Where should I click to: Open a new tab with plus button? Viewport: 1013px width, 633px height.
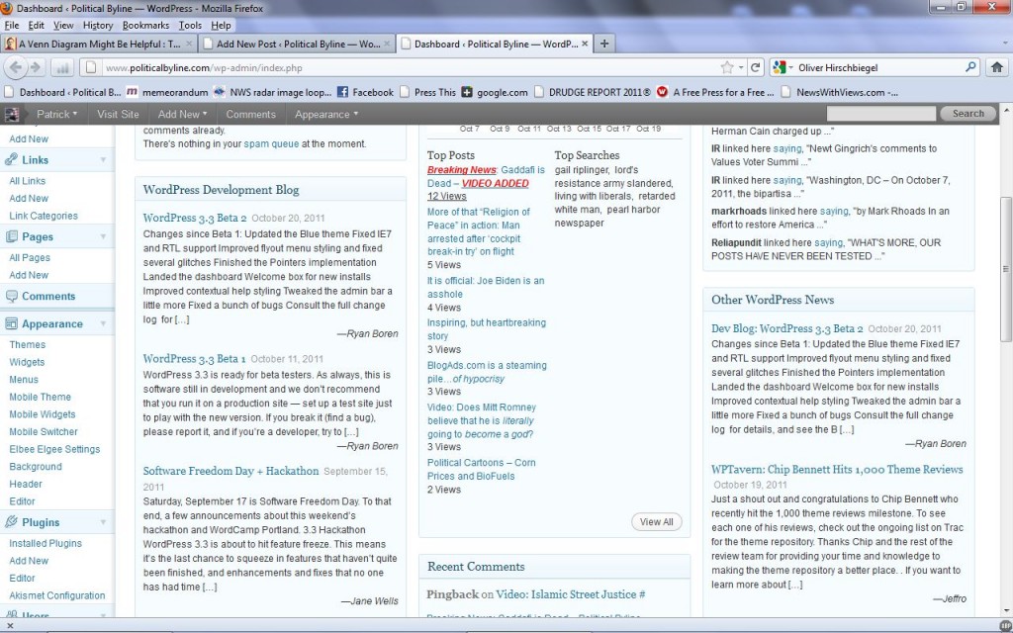point(604,44)
